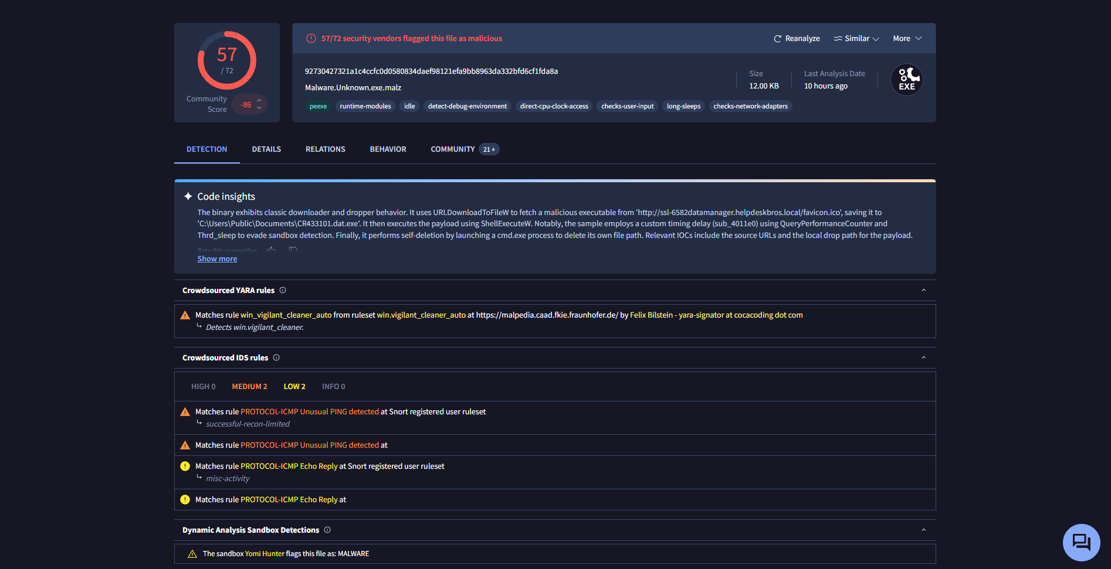Collapse the Crowdsourced YARA rules section

[x=923, y=291]
